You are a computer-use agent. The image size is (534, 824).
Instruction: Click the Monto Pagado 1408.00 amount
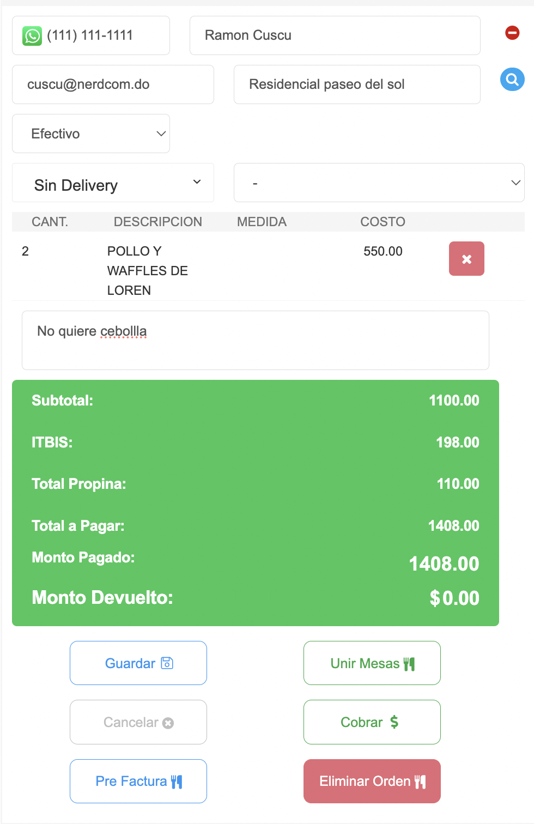coord(444,564)
